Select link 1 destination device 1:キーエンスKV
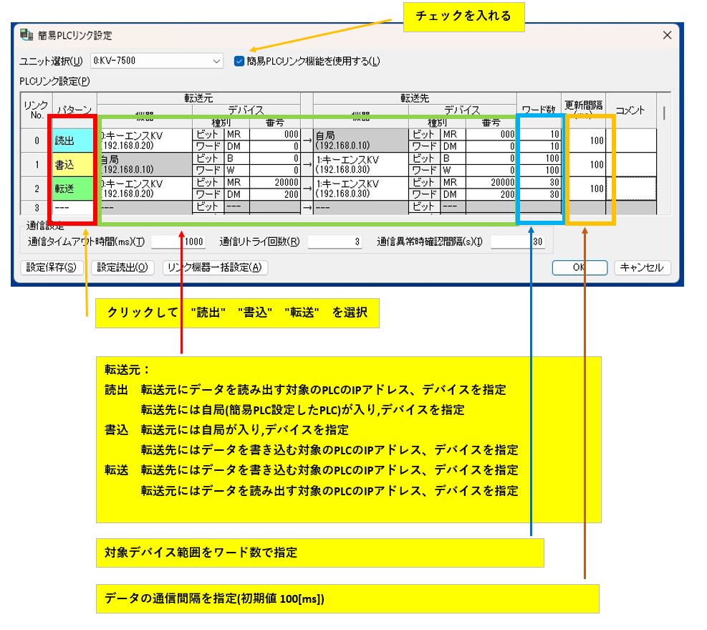Screen dimensions: 707x630 pos(360,164)
